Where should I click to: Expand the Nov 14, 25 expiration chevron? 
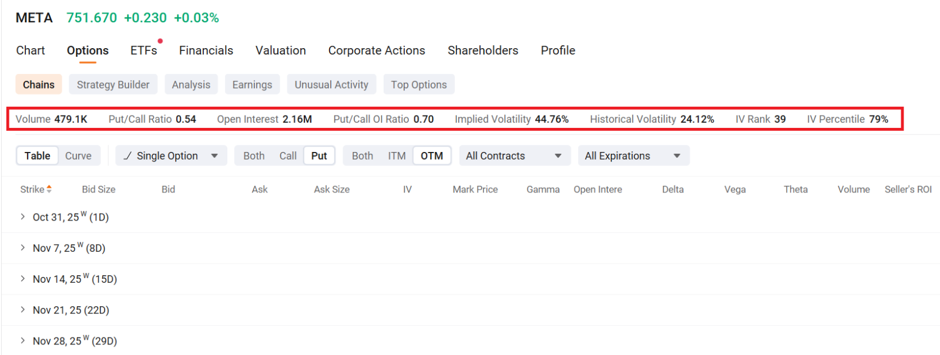pyautogui.click(x=23, y=279)
